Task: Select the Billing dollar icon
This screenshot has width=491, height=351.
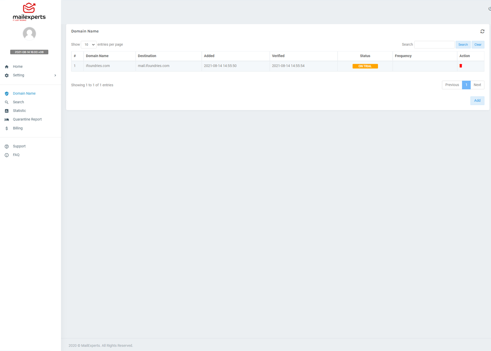Action: [x=6, y=128]
